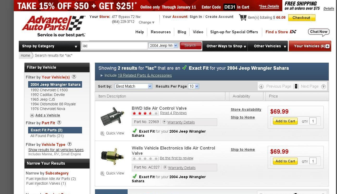Click the plus icon next to Add a Vehicle

pyautogui.click(x=32, y=115)
